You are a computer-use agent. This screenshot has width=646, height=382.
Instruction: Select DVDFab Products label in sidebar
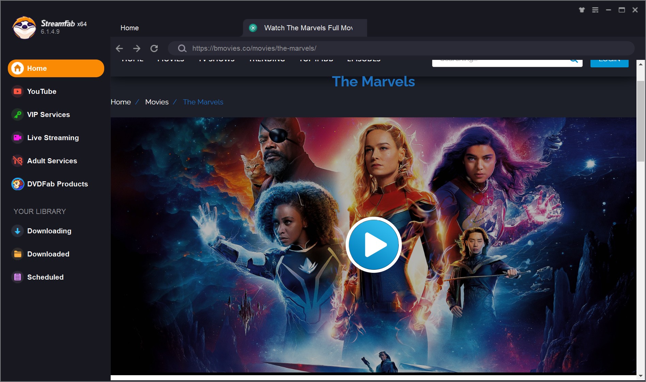point(58,184)
